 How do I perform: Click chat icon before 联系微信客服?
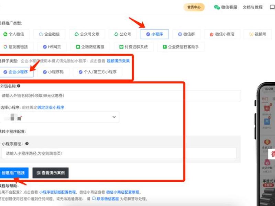[x=94, y=199]
